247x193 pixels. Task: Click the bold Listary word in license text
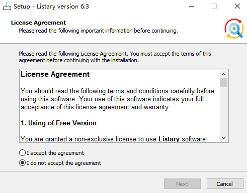pyautogui.click(x=169, y=139)
